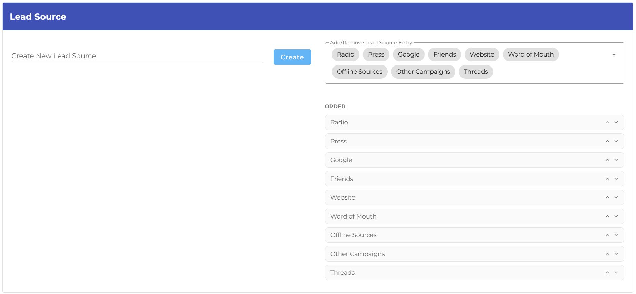This screenshot has height=294, width=636.
Task: Select the Word of Mouth chip
Action: (530, 54)
